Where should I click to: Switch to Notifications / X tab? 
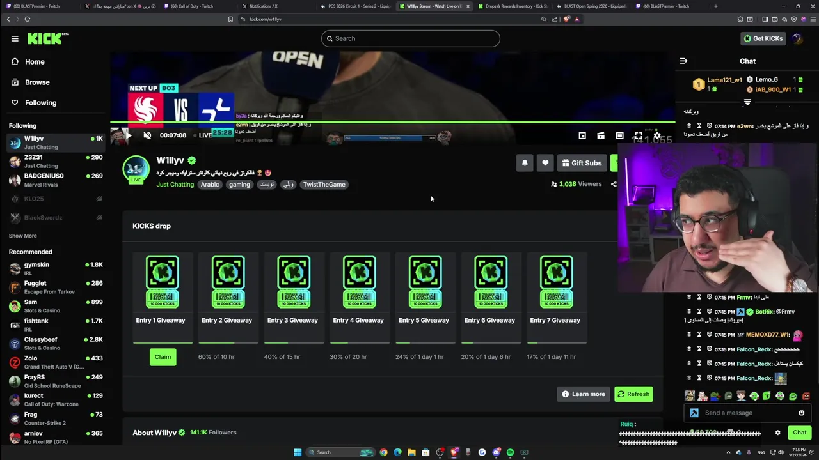pos(262,6)
